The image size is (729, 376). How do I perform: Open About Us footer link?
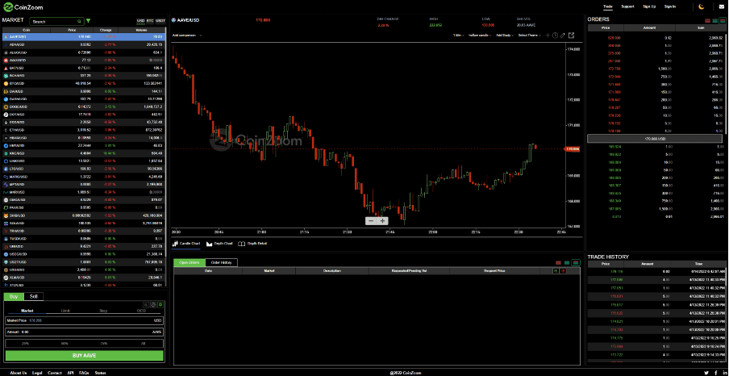(x=18, y=373)
